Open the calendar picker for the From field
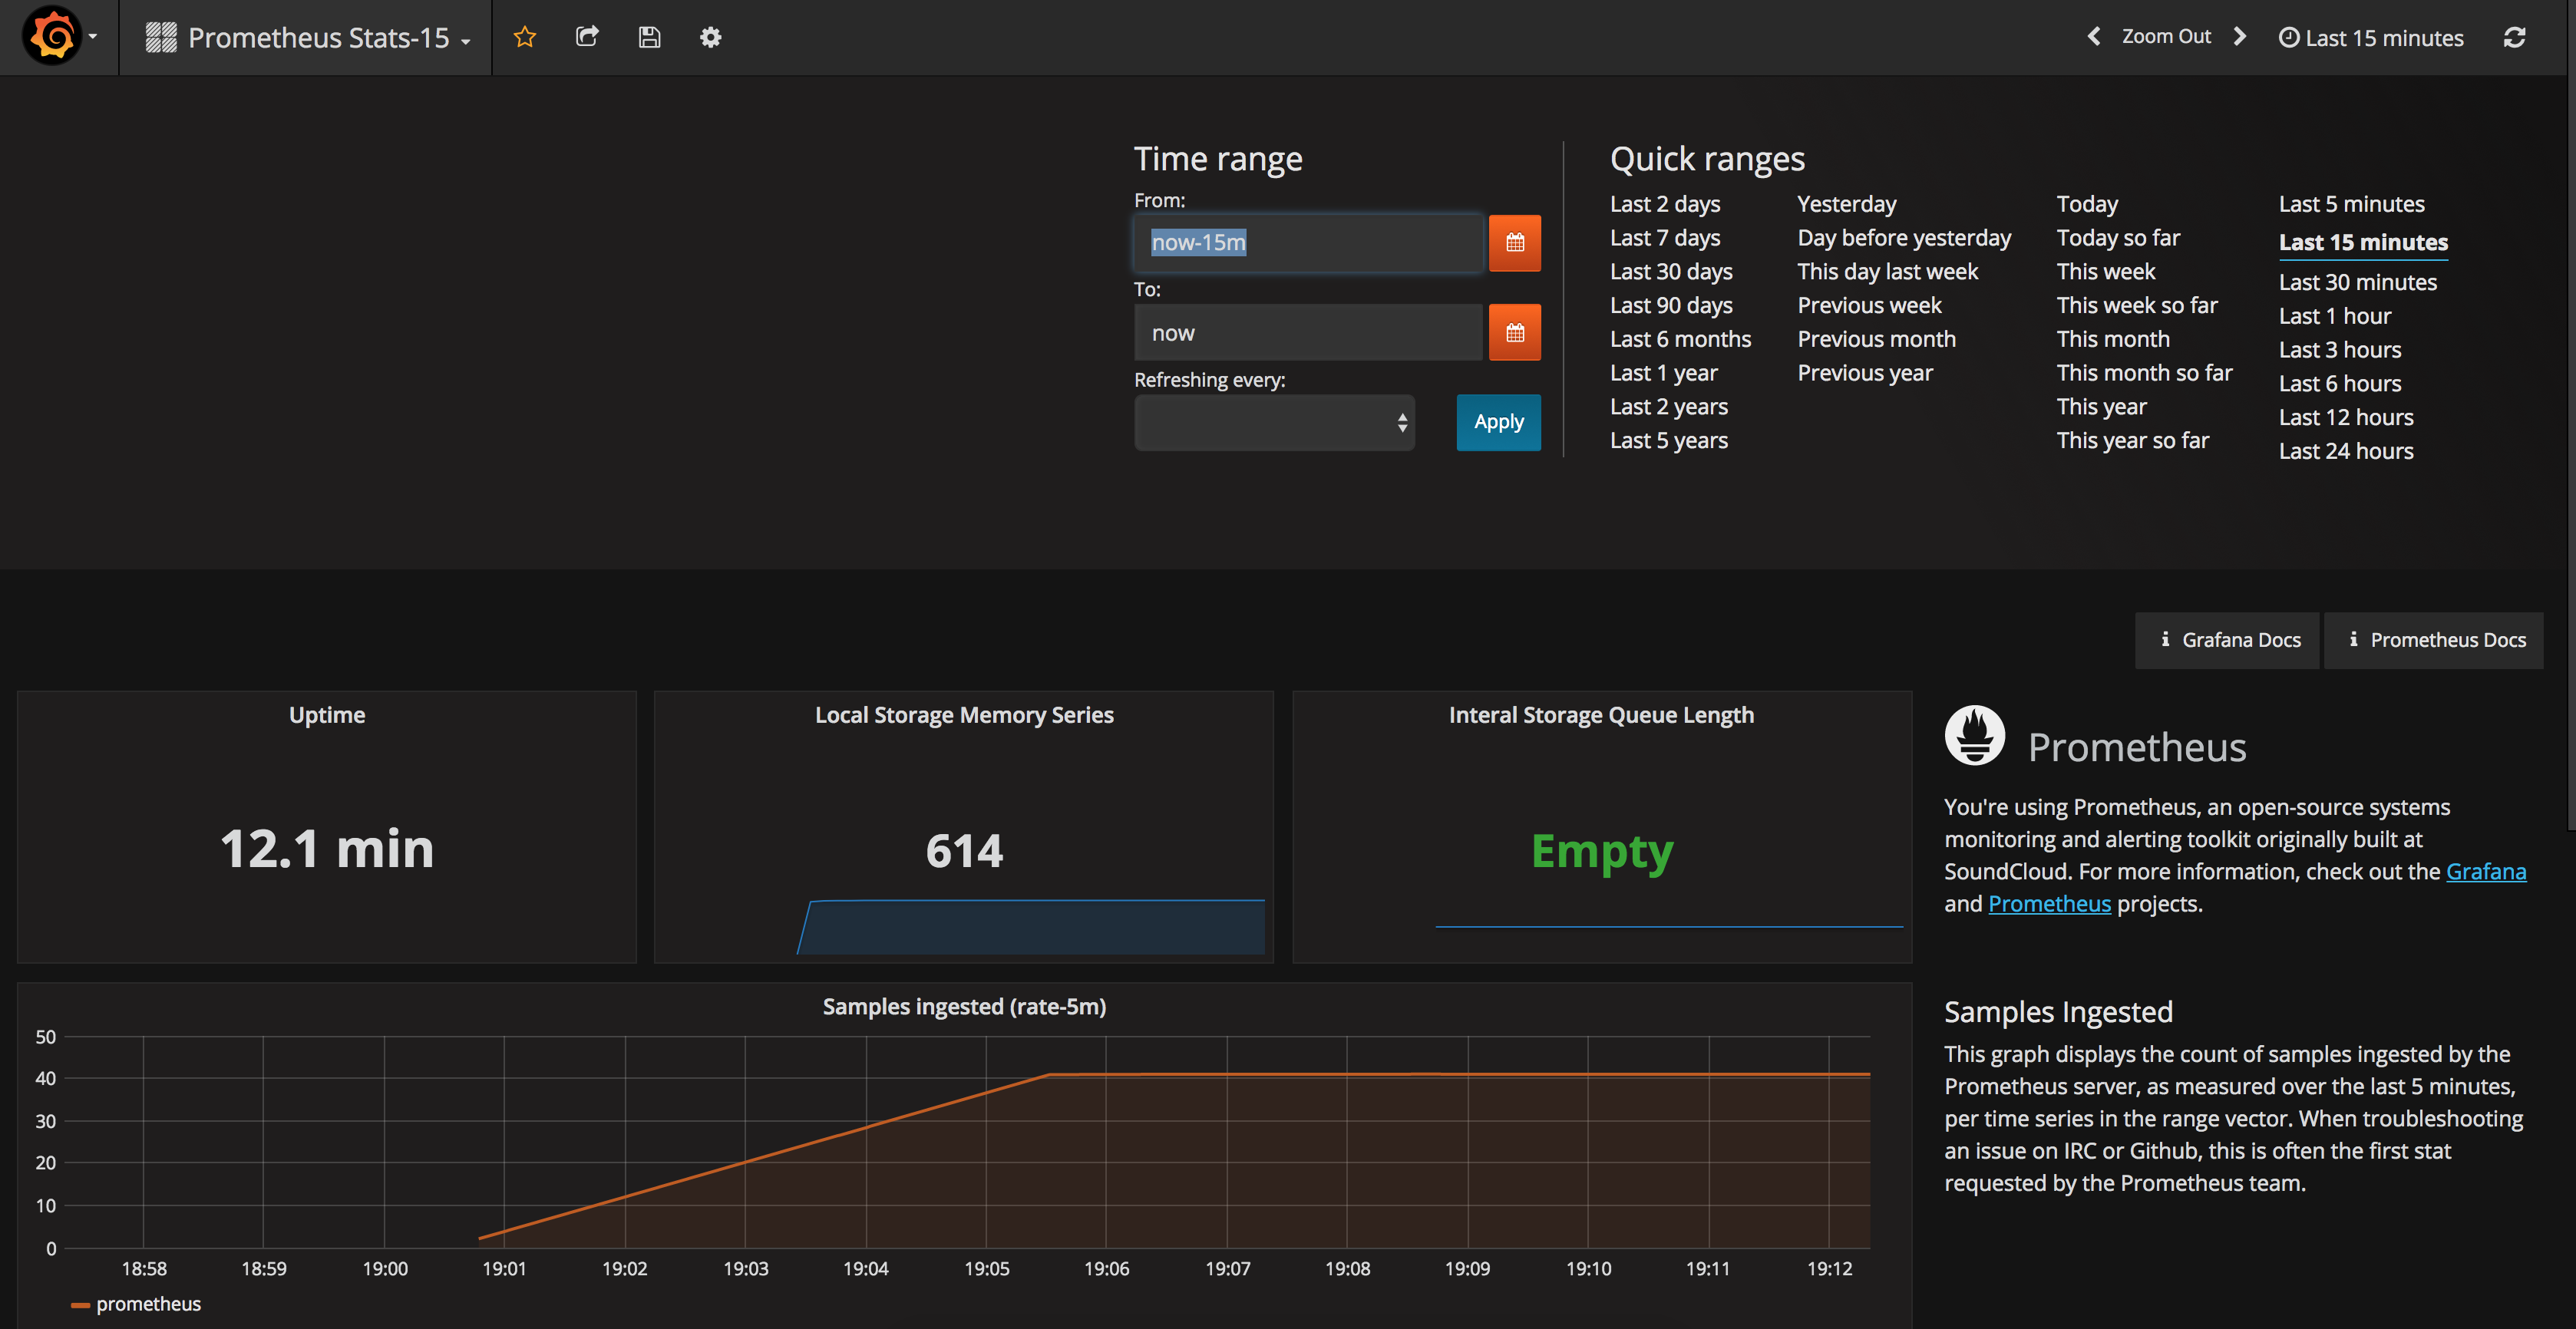The image size is (2576, 1329). [x=1515, y=243]
